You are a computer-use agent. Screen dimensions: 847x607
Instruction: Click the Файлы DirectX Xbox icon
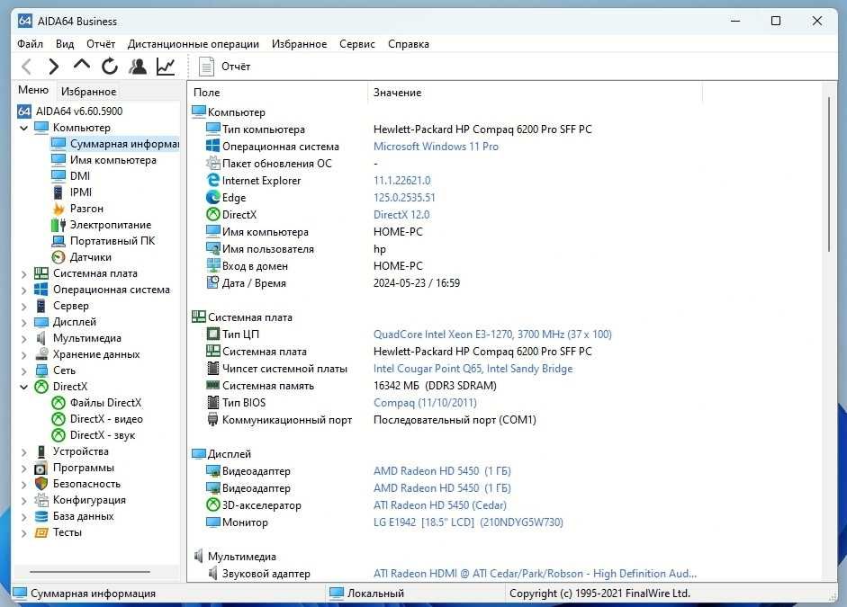coord(59,403)
